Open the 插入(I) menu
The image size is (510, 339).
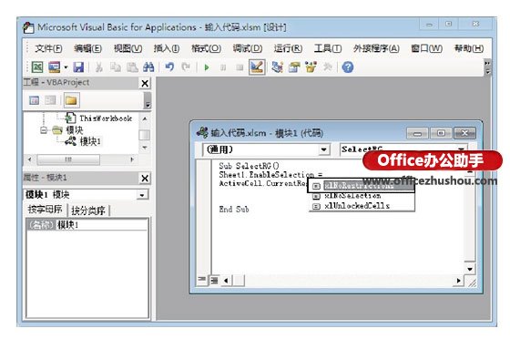[x=167, y=48]
